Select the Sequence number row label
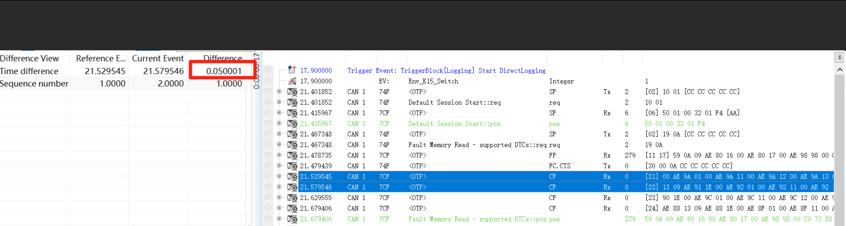Screen dimensions: 846x226 tap(34, 83)
